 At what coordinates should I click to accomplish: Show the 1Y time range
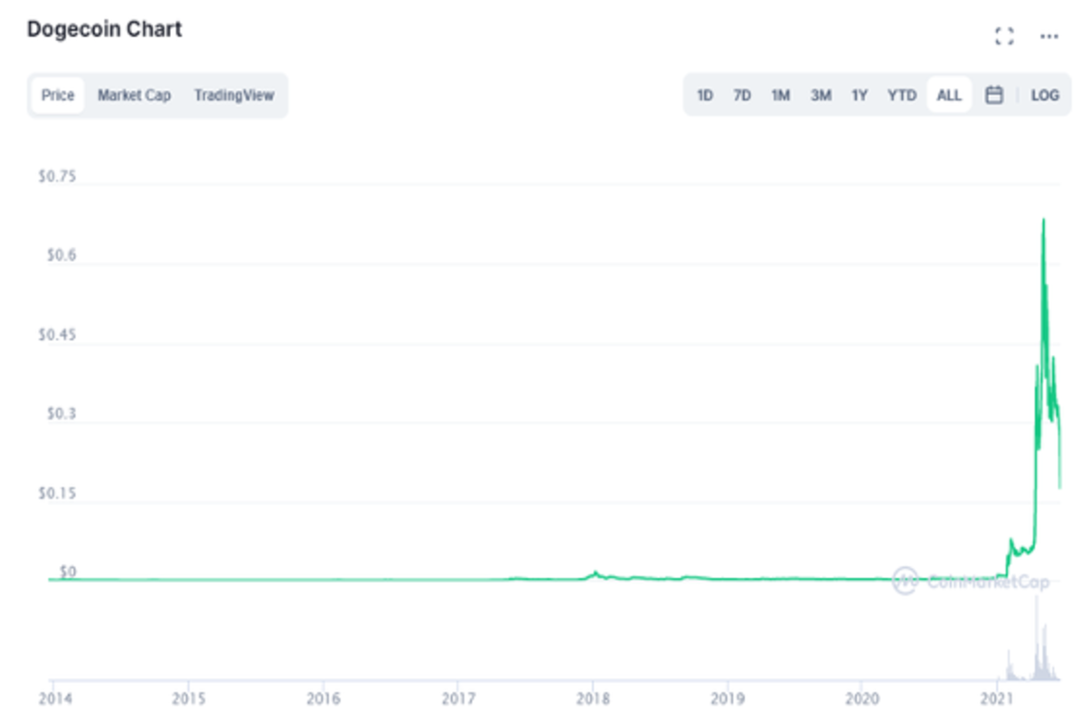point(859,95)
